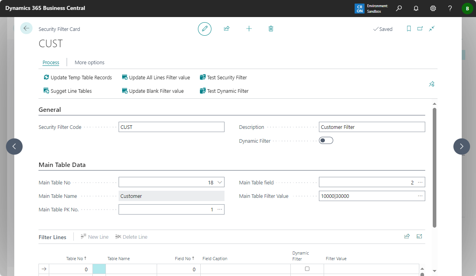Sort by Field No column header
This screenshot has height=276, width=476.
tap(184, 258)
